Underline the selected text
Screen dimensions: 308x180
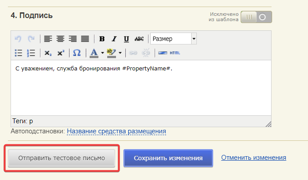tap(127, 39)
